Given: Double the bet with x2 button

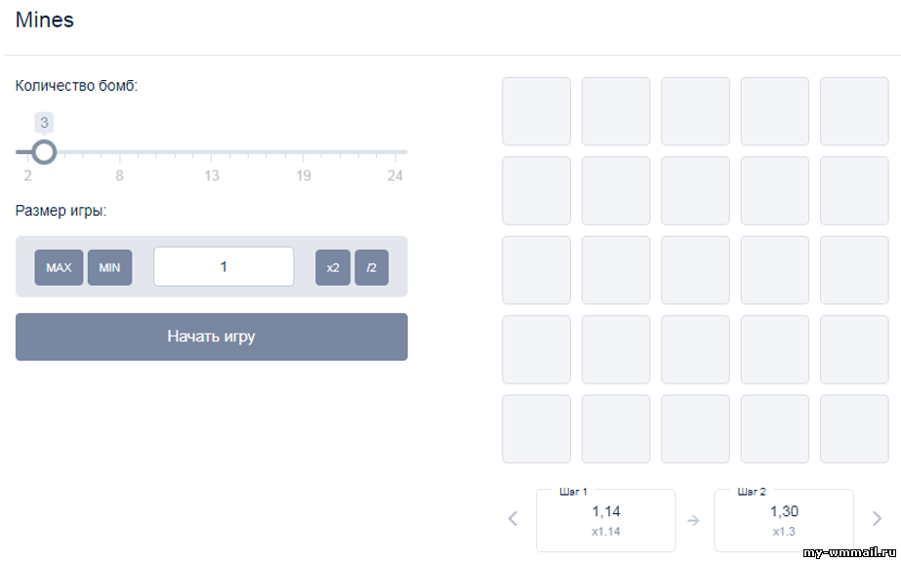Looking at the screenshot, I should 333,267.
